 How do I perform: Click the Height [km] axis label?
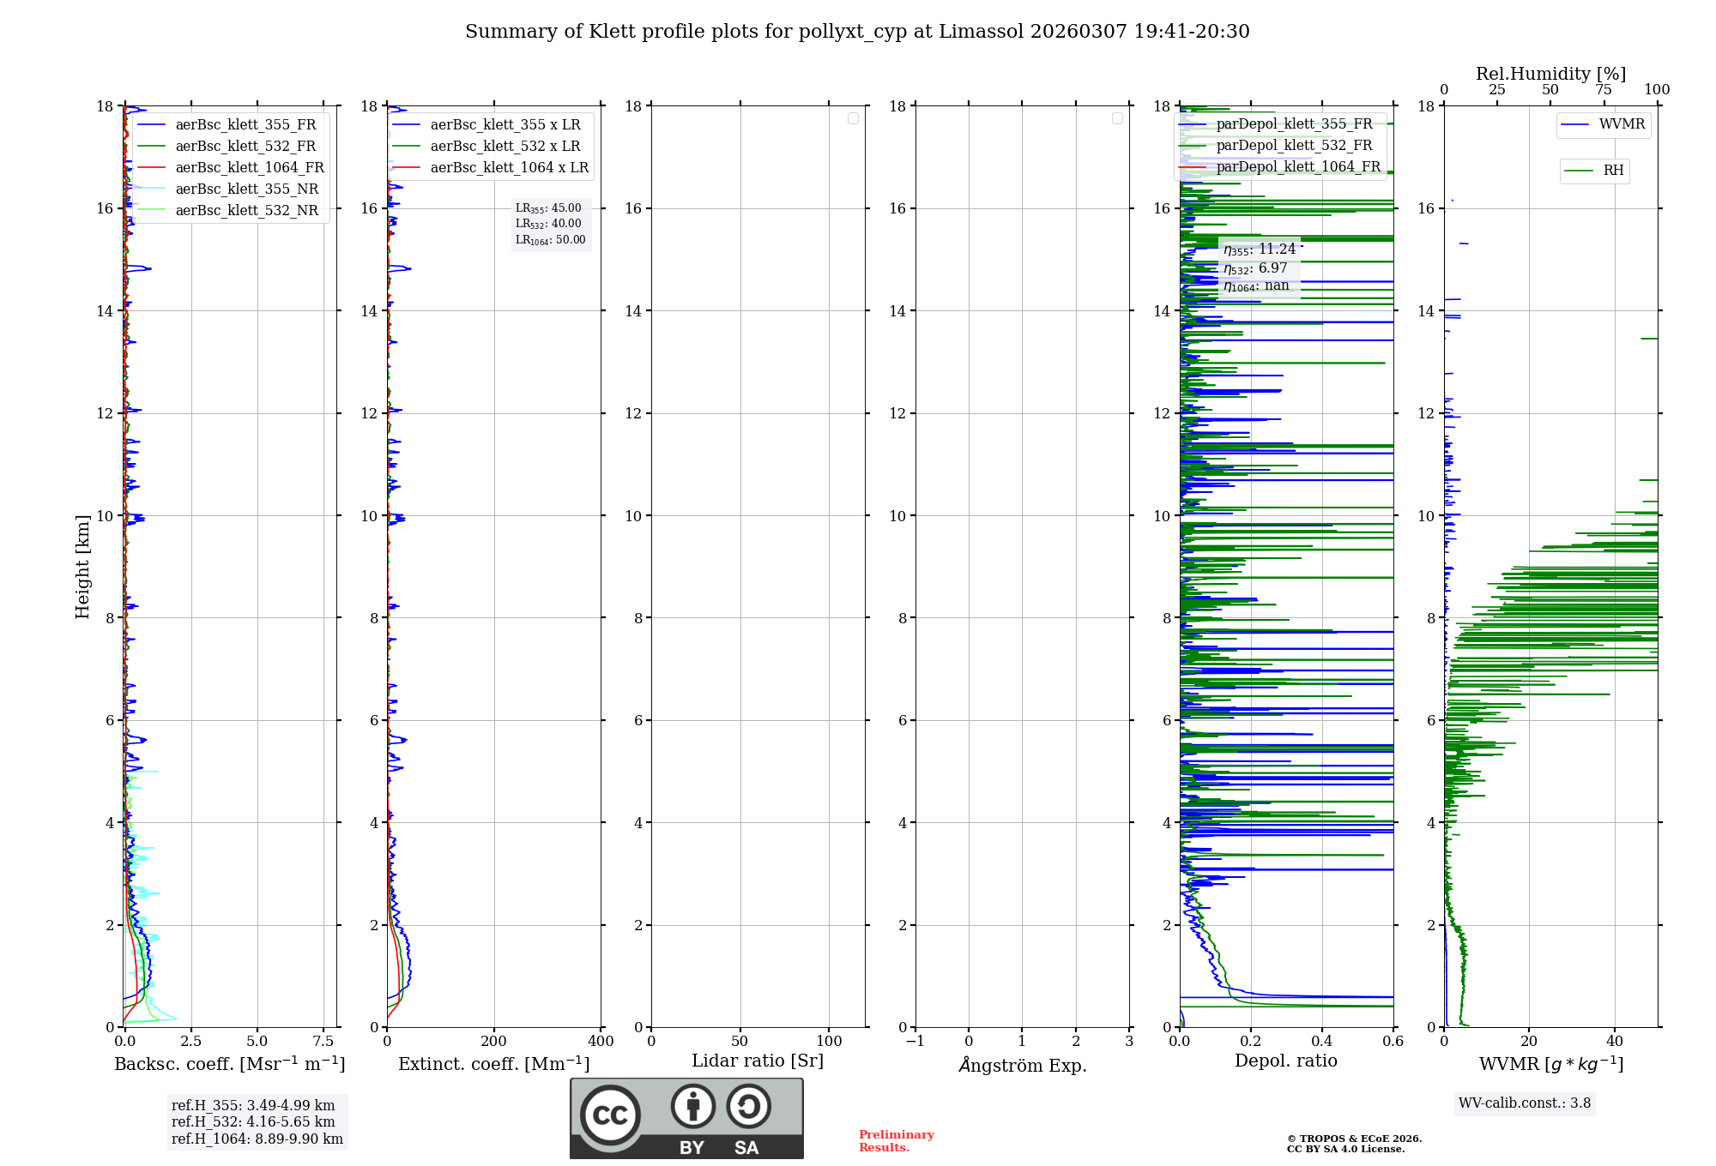(x=82, y=566)
